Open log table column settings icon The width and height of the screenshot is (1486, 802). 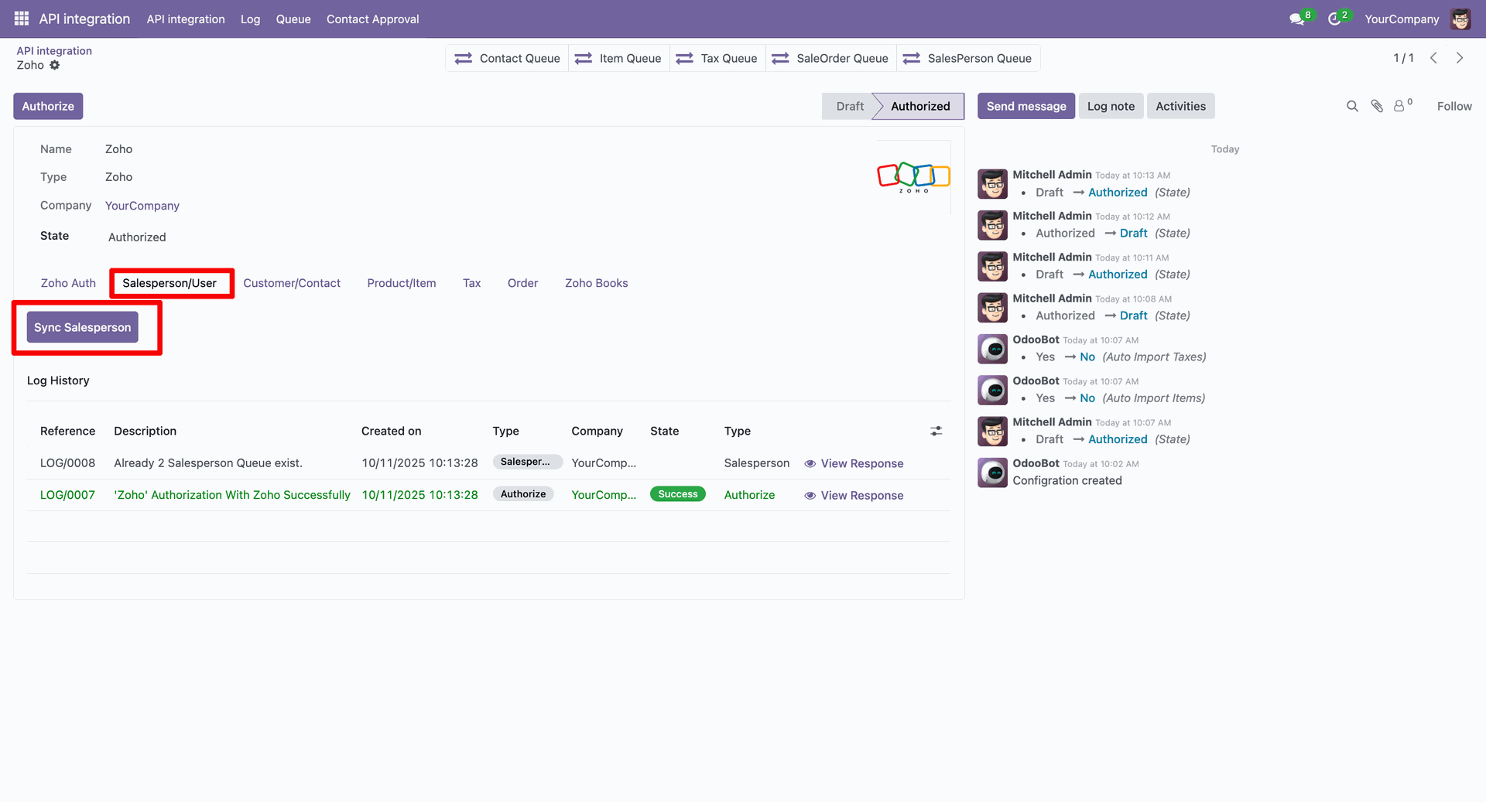[936, 431]
